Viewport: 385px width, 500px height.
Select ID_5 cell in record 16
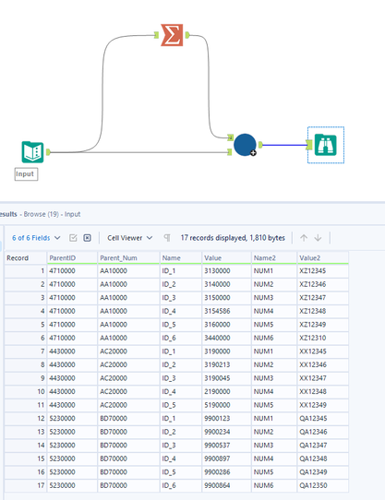pos(181,472)
